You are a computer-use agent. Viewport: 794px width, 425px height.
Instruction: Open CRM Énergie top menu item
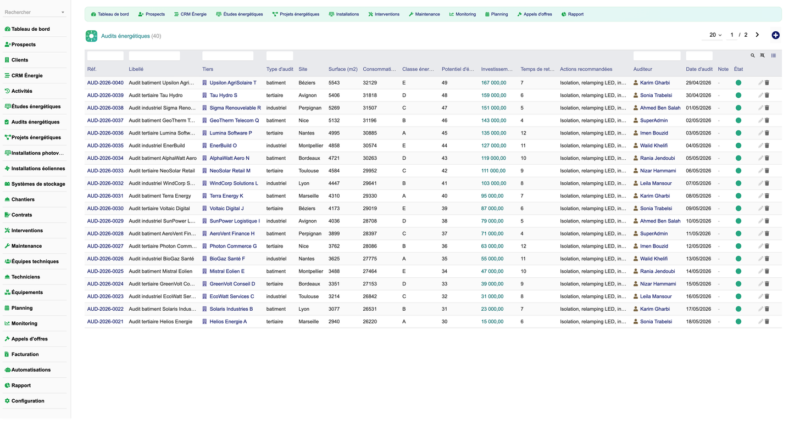pos(190,14)
